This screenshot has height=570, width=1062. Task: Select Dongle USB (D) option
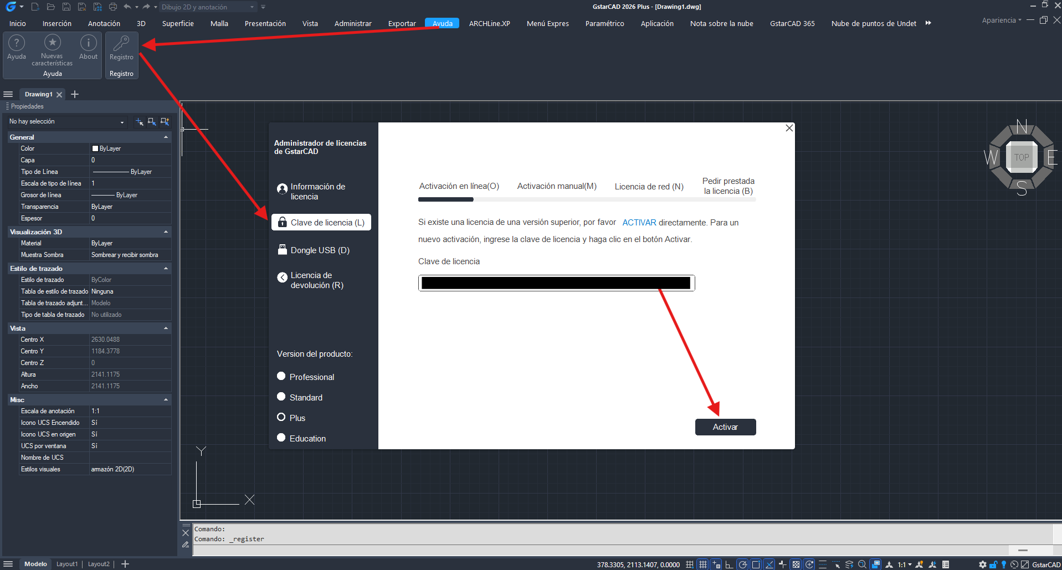[314, 250]
